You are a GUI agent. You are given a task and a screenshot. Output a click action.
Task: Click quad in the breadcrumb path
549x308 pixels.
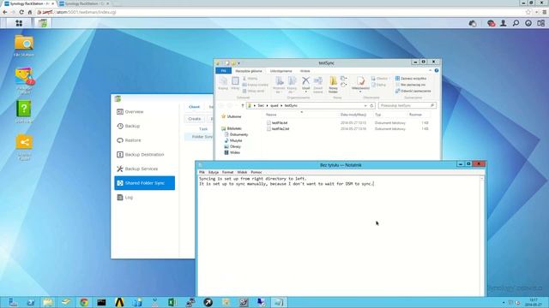tap(274, 105)
